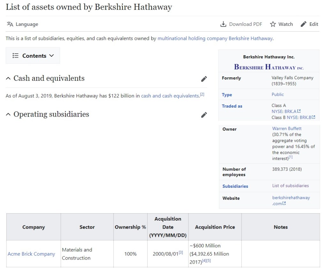Open the cash and cash equivalents link
The width and height of the screenshot is (327, 272).
coord(170,96)
